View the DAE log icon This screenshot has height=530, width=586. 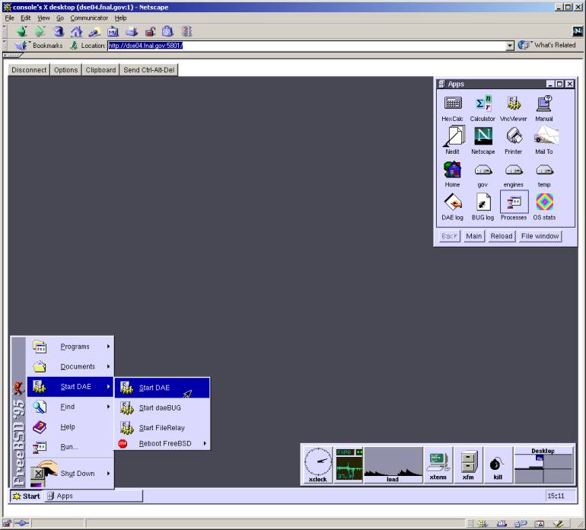453,207
